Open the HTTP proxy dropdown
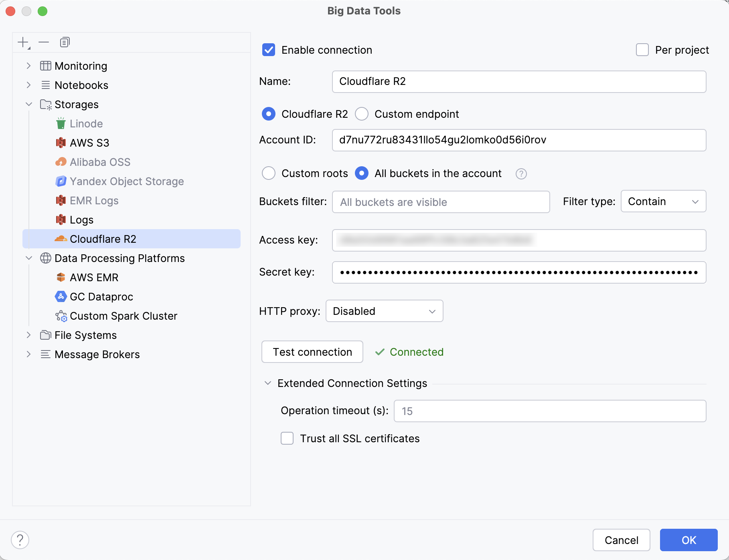Viewport: 729px width, 560px height. [384, 311]
